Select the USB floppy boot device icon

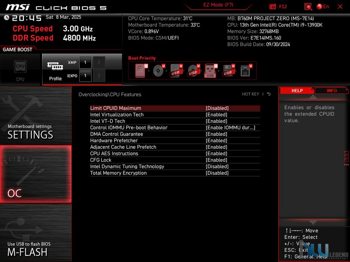point(228,70)
